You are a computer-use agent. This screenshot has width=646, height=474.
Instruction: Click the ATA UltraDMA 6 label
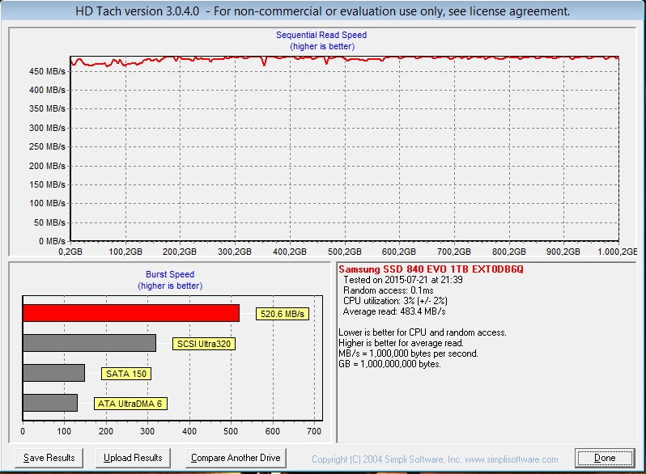[130, 404]
